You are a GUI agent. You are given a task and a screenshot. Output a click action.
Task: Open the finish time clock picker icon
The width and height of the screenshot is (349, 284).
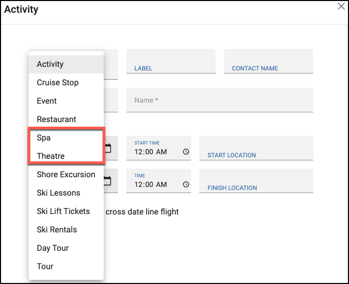pyautogui.click(x=186, y=184)
